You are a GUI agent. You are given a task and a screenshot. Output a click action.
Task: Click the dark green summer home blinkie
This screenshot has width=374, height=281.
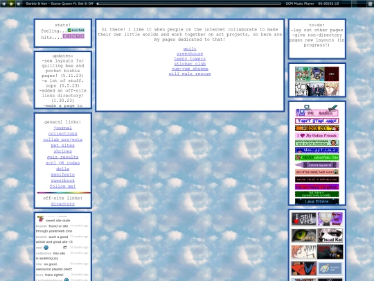317,194
